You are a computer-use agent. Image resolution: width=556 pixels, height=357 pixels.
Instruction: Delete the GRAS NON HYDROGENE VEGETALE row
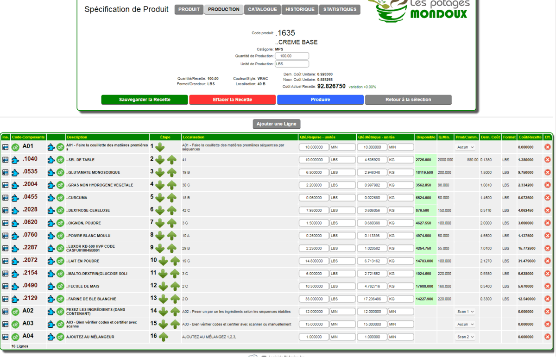tap(548, 185)
